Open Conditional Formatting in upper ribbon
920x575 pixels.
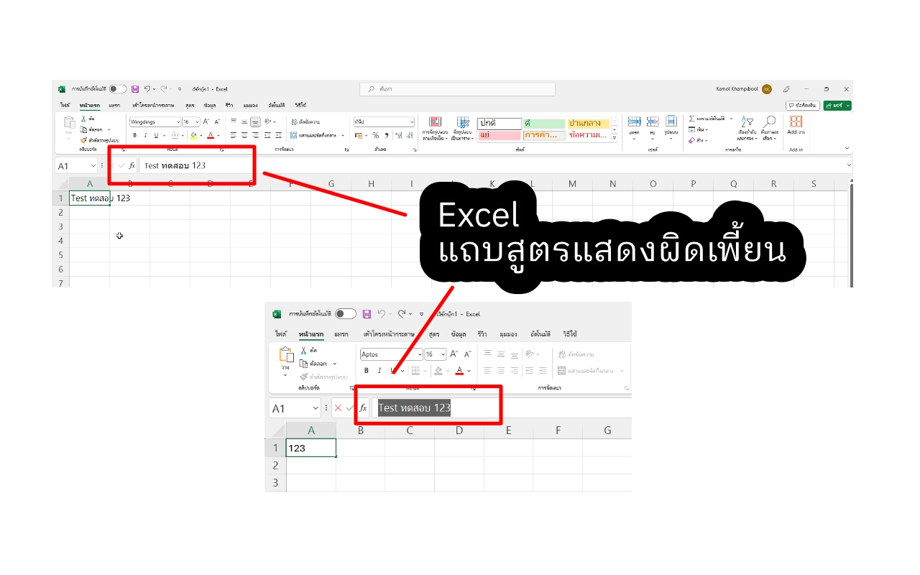(435, 129)
